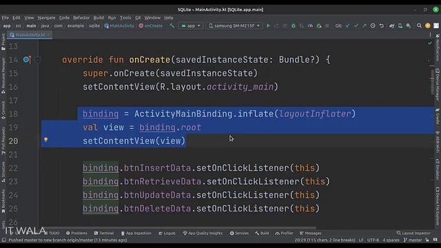Open the Profiler tool window
Image resolution: width=441 pixels, height=248 pixels.
click(x=284, y=233)
